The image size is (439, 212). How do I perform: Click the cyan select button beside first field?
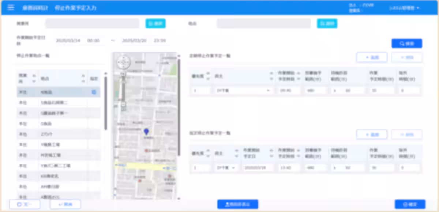(x=155, y=23)
